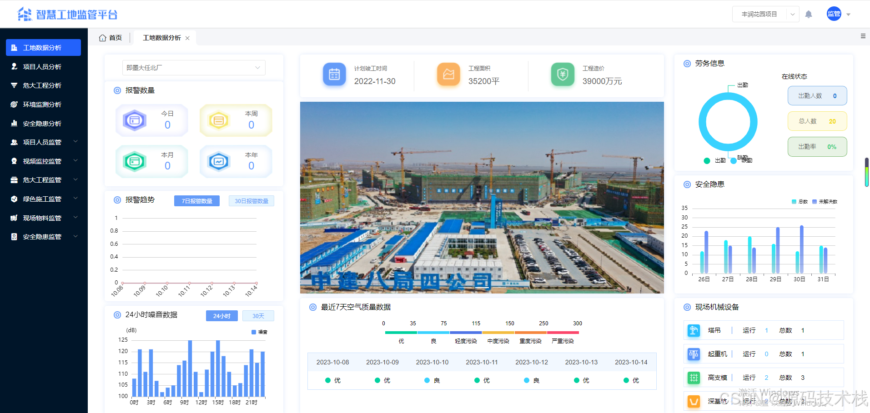Click the 智慧工地监管平台 logo
This screenshot has height=413, width=870.
pos(67,15)
